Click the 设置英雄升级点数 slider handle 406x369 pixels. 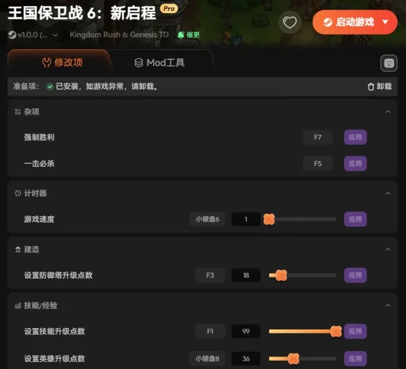293,359
